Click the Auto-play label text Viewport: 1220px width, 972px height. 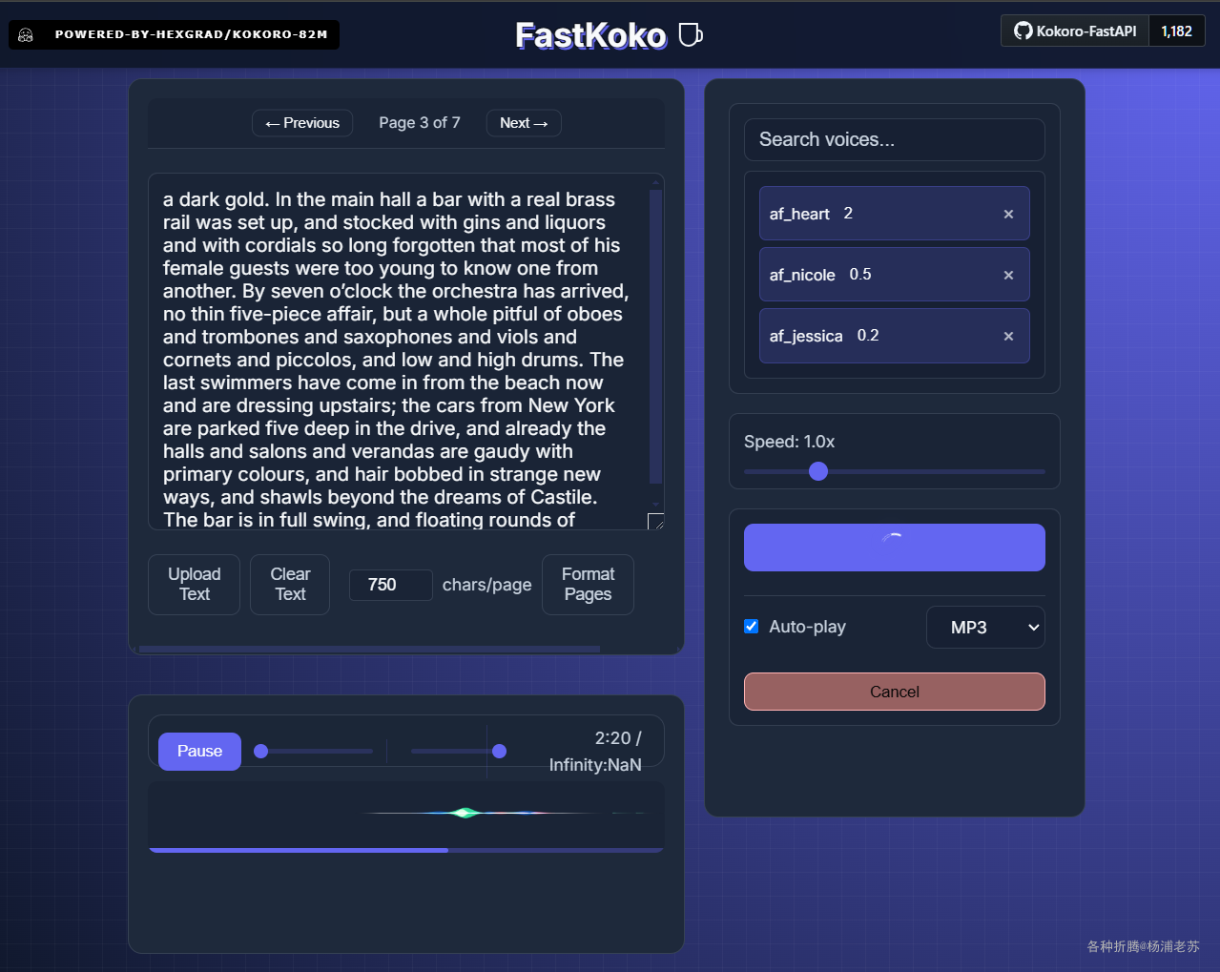808,627
